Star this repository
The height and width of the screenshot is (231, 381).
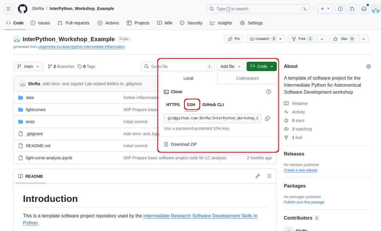pos(344,39)
